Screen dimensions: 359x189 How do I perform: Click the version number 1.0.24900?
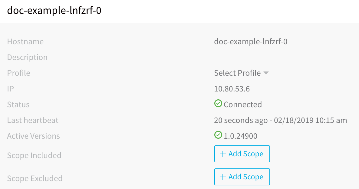[240, 136]
